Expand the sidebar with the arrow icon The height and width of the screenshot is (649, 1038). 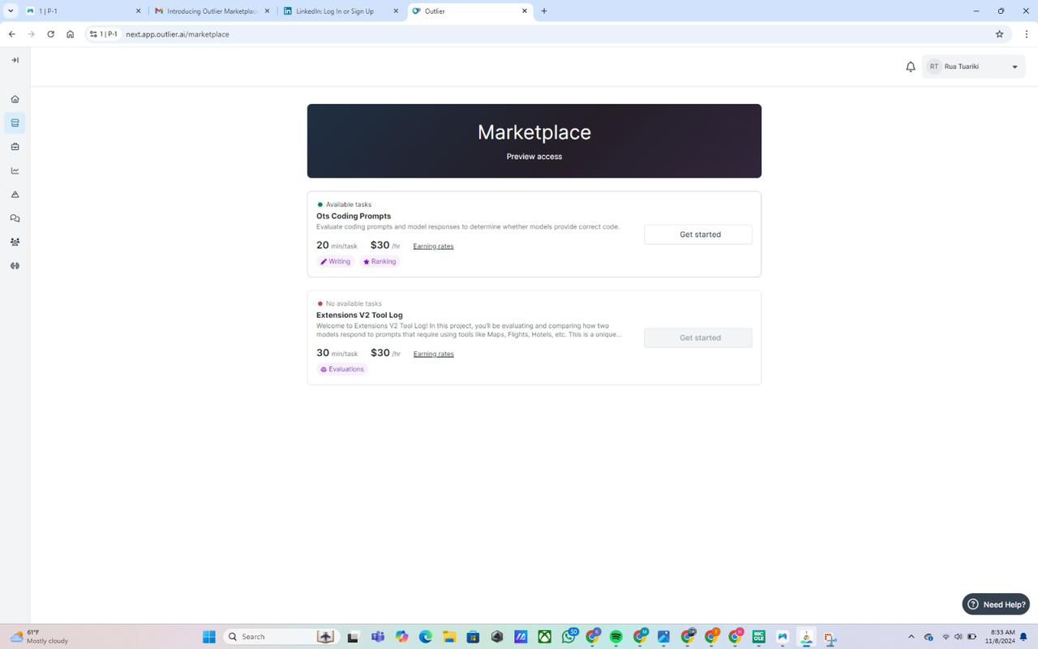15,60
